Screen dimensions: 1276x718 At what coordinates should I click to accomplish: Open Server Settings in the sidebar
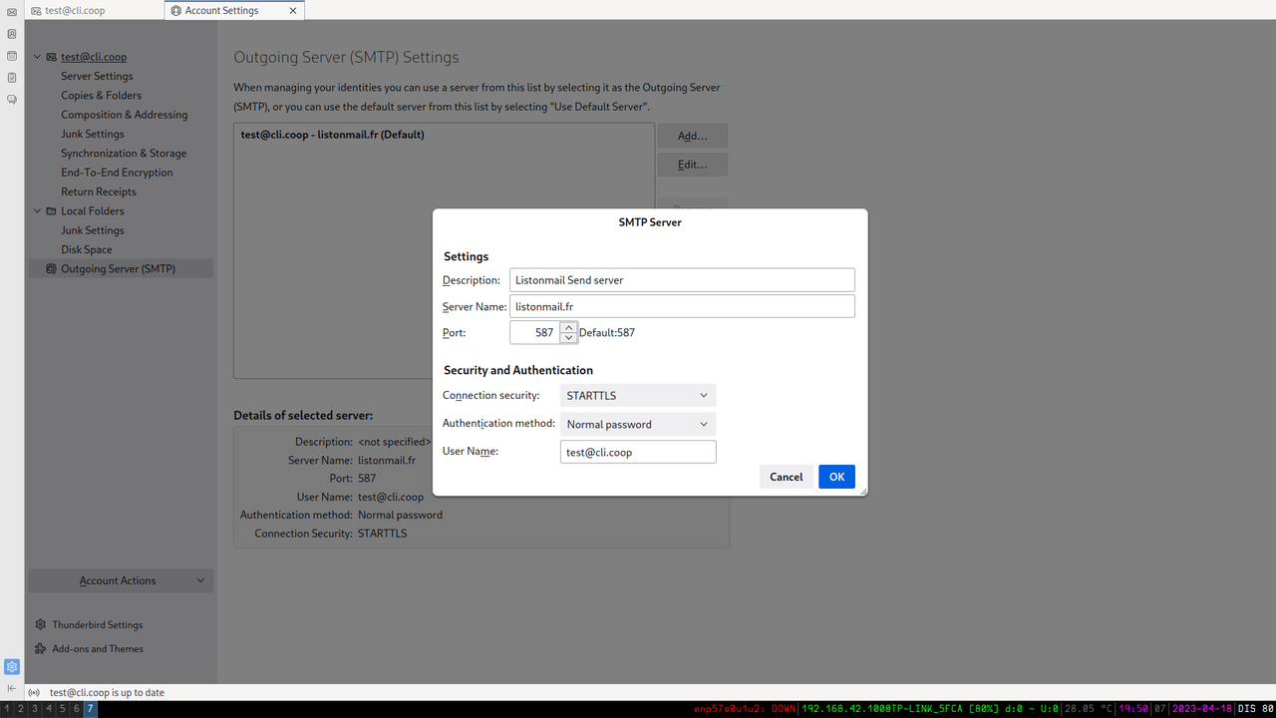pyautogui.click(x=97, y=76)
